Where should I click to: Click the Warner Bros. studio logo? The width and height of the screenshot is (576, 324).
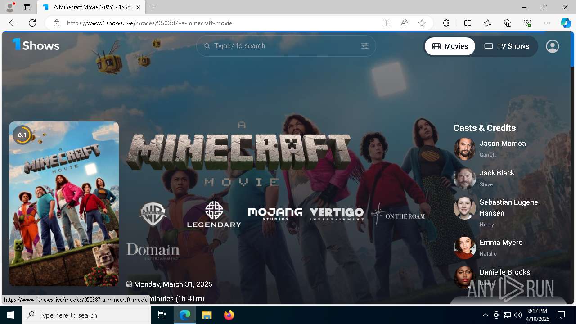153,214
